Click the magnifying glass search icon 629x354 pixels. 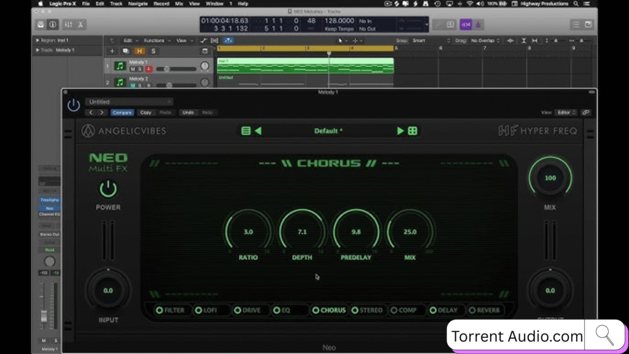coord(604,335)
